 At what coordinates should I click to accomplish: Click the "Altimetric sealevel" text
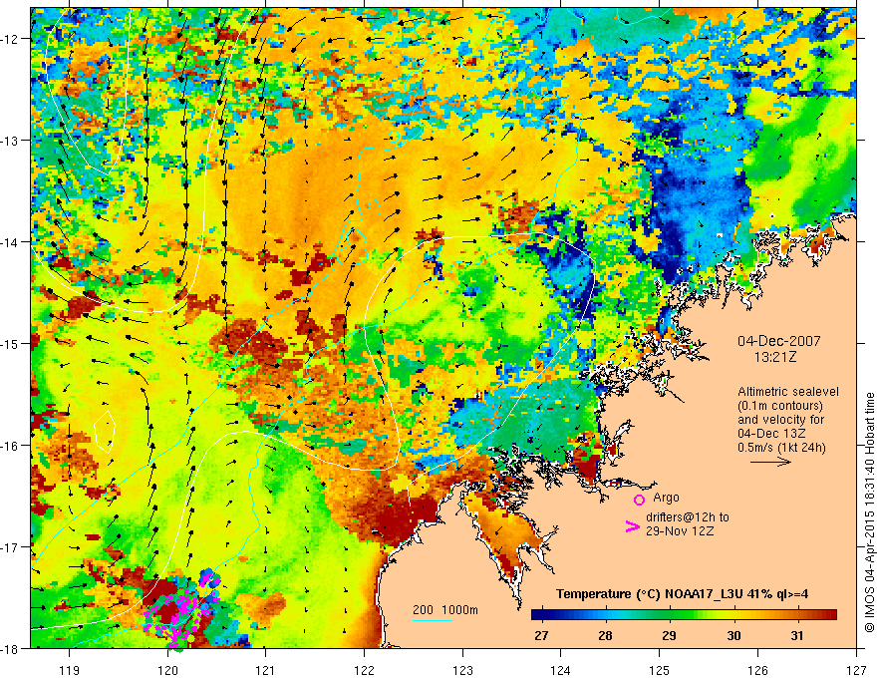point(788,392)
